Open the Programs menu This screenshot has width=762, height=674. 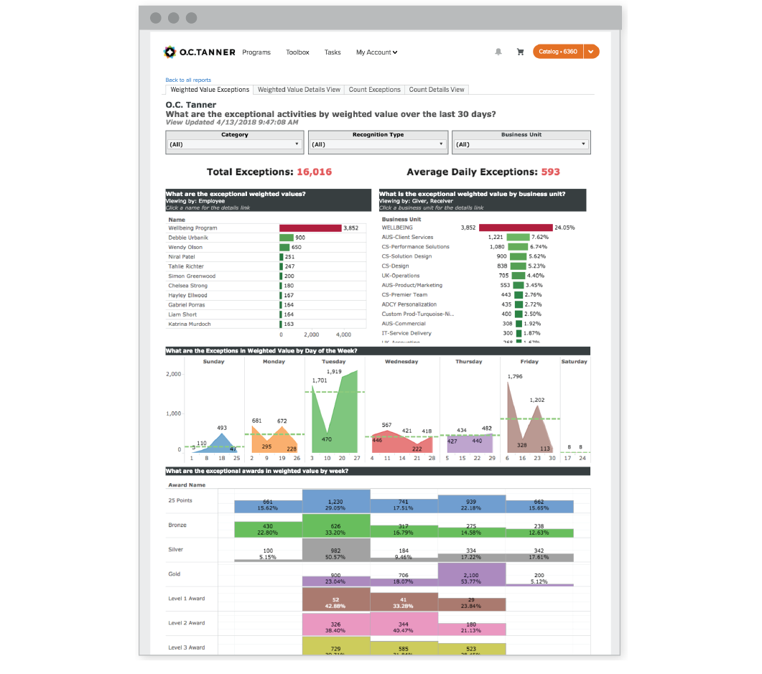(257, 52)
